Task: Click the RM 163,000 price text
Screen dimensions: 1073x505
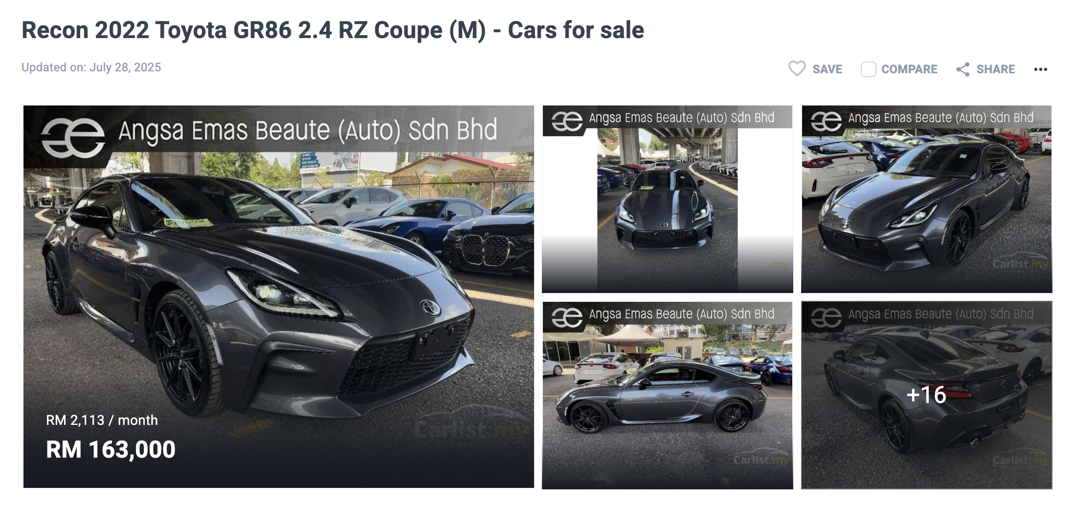Action: [111, 449]
